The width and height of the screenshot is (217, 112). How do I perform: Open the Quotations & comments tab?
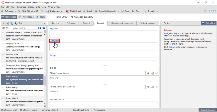(x=122, y=23)
